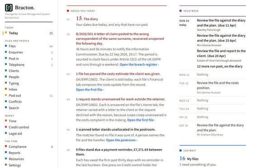Screen dimensions: 255x168
Task: Go to Credit control
Action: coord(19,127)
